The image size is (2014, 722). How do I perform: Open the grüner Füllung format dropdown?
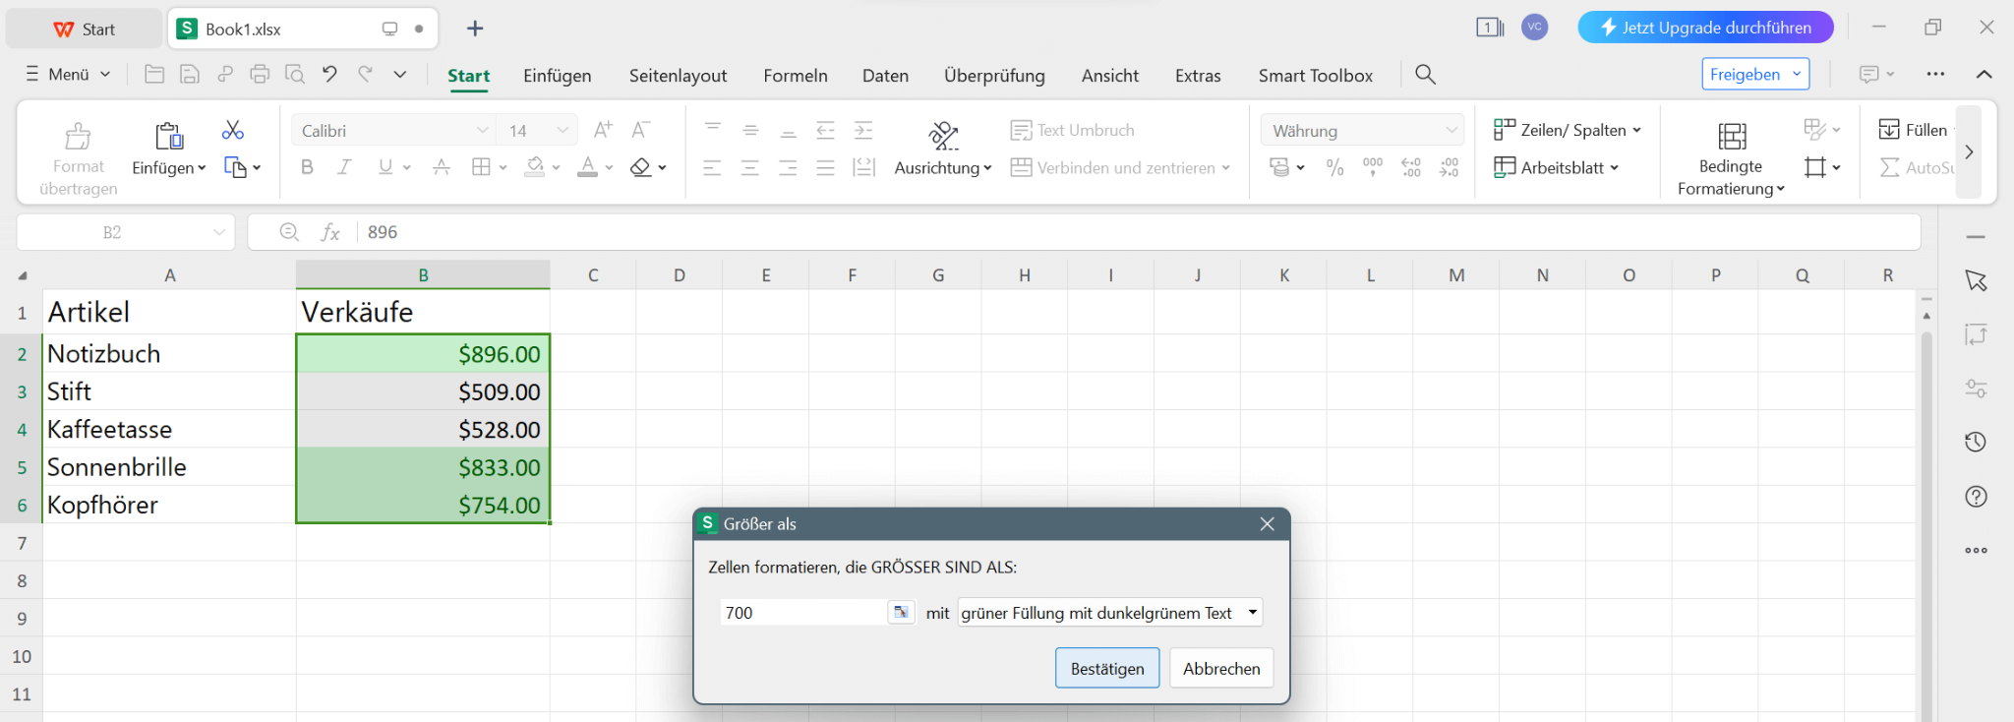click(x=1252, y=613)
